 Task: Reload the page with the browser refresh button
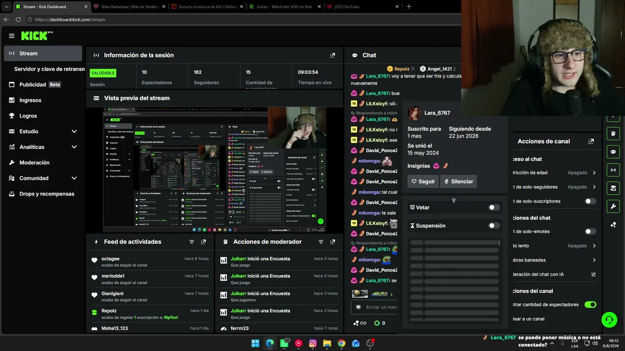[18, 19]
